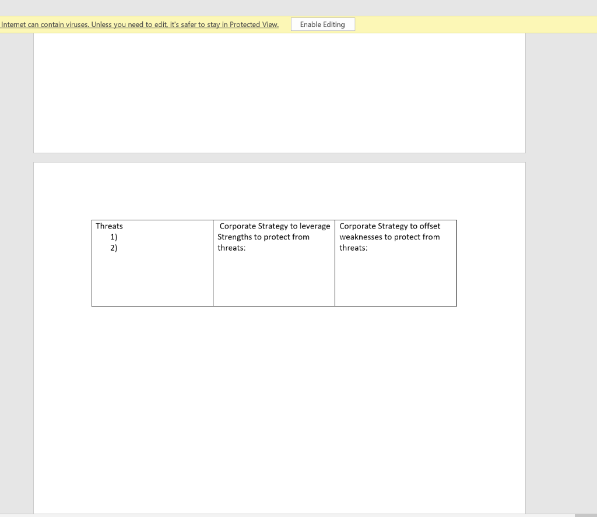597x517 pixels.
Task: Click the blank first page of the document
Action: click(x=279, y=93)
